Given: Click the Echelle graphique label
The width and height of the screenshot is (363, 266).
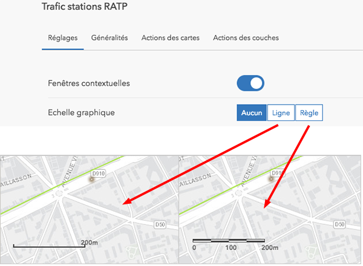Looking at the screenshot, I should (81, 112).
